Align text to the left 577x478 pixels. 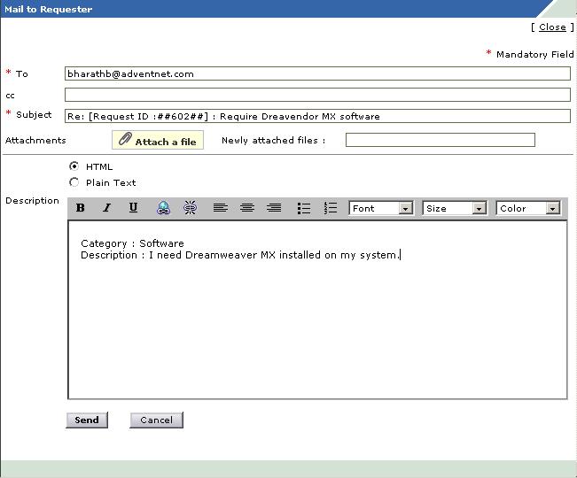(x=221, y=208)
